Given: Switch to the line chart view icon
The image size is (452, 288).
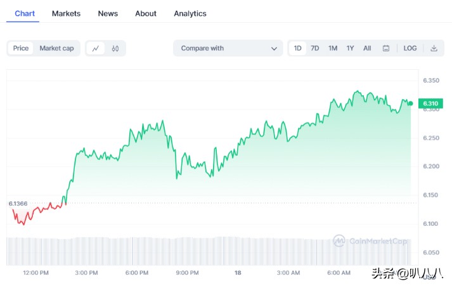Looking at the screenshot, I should click(x=96, y=48).
